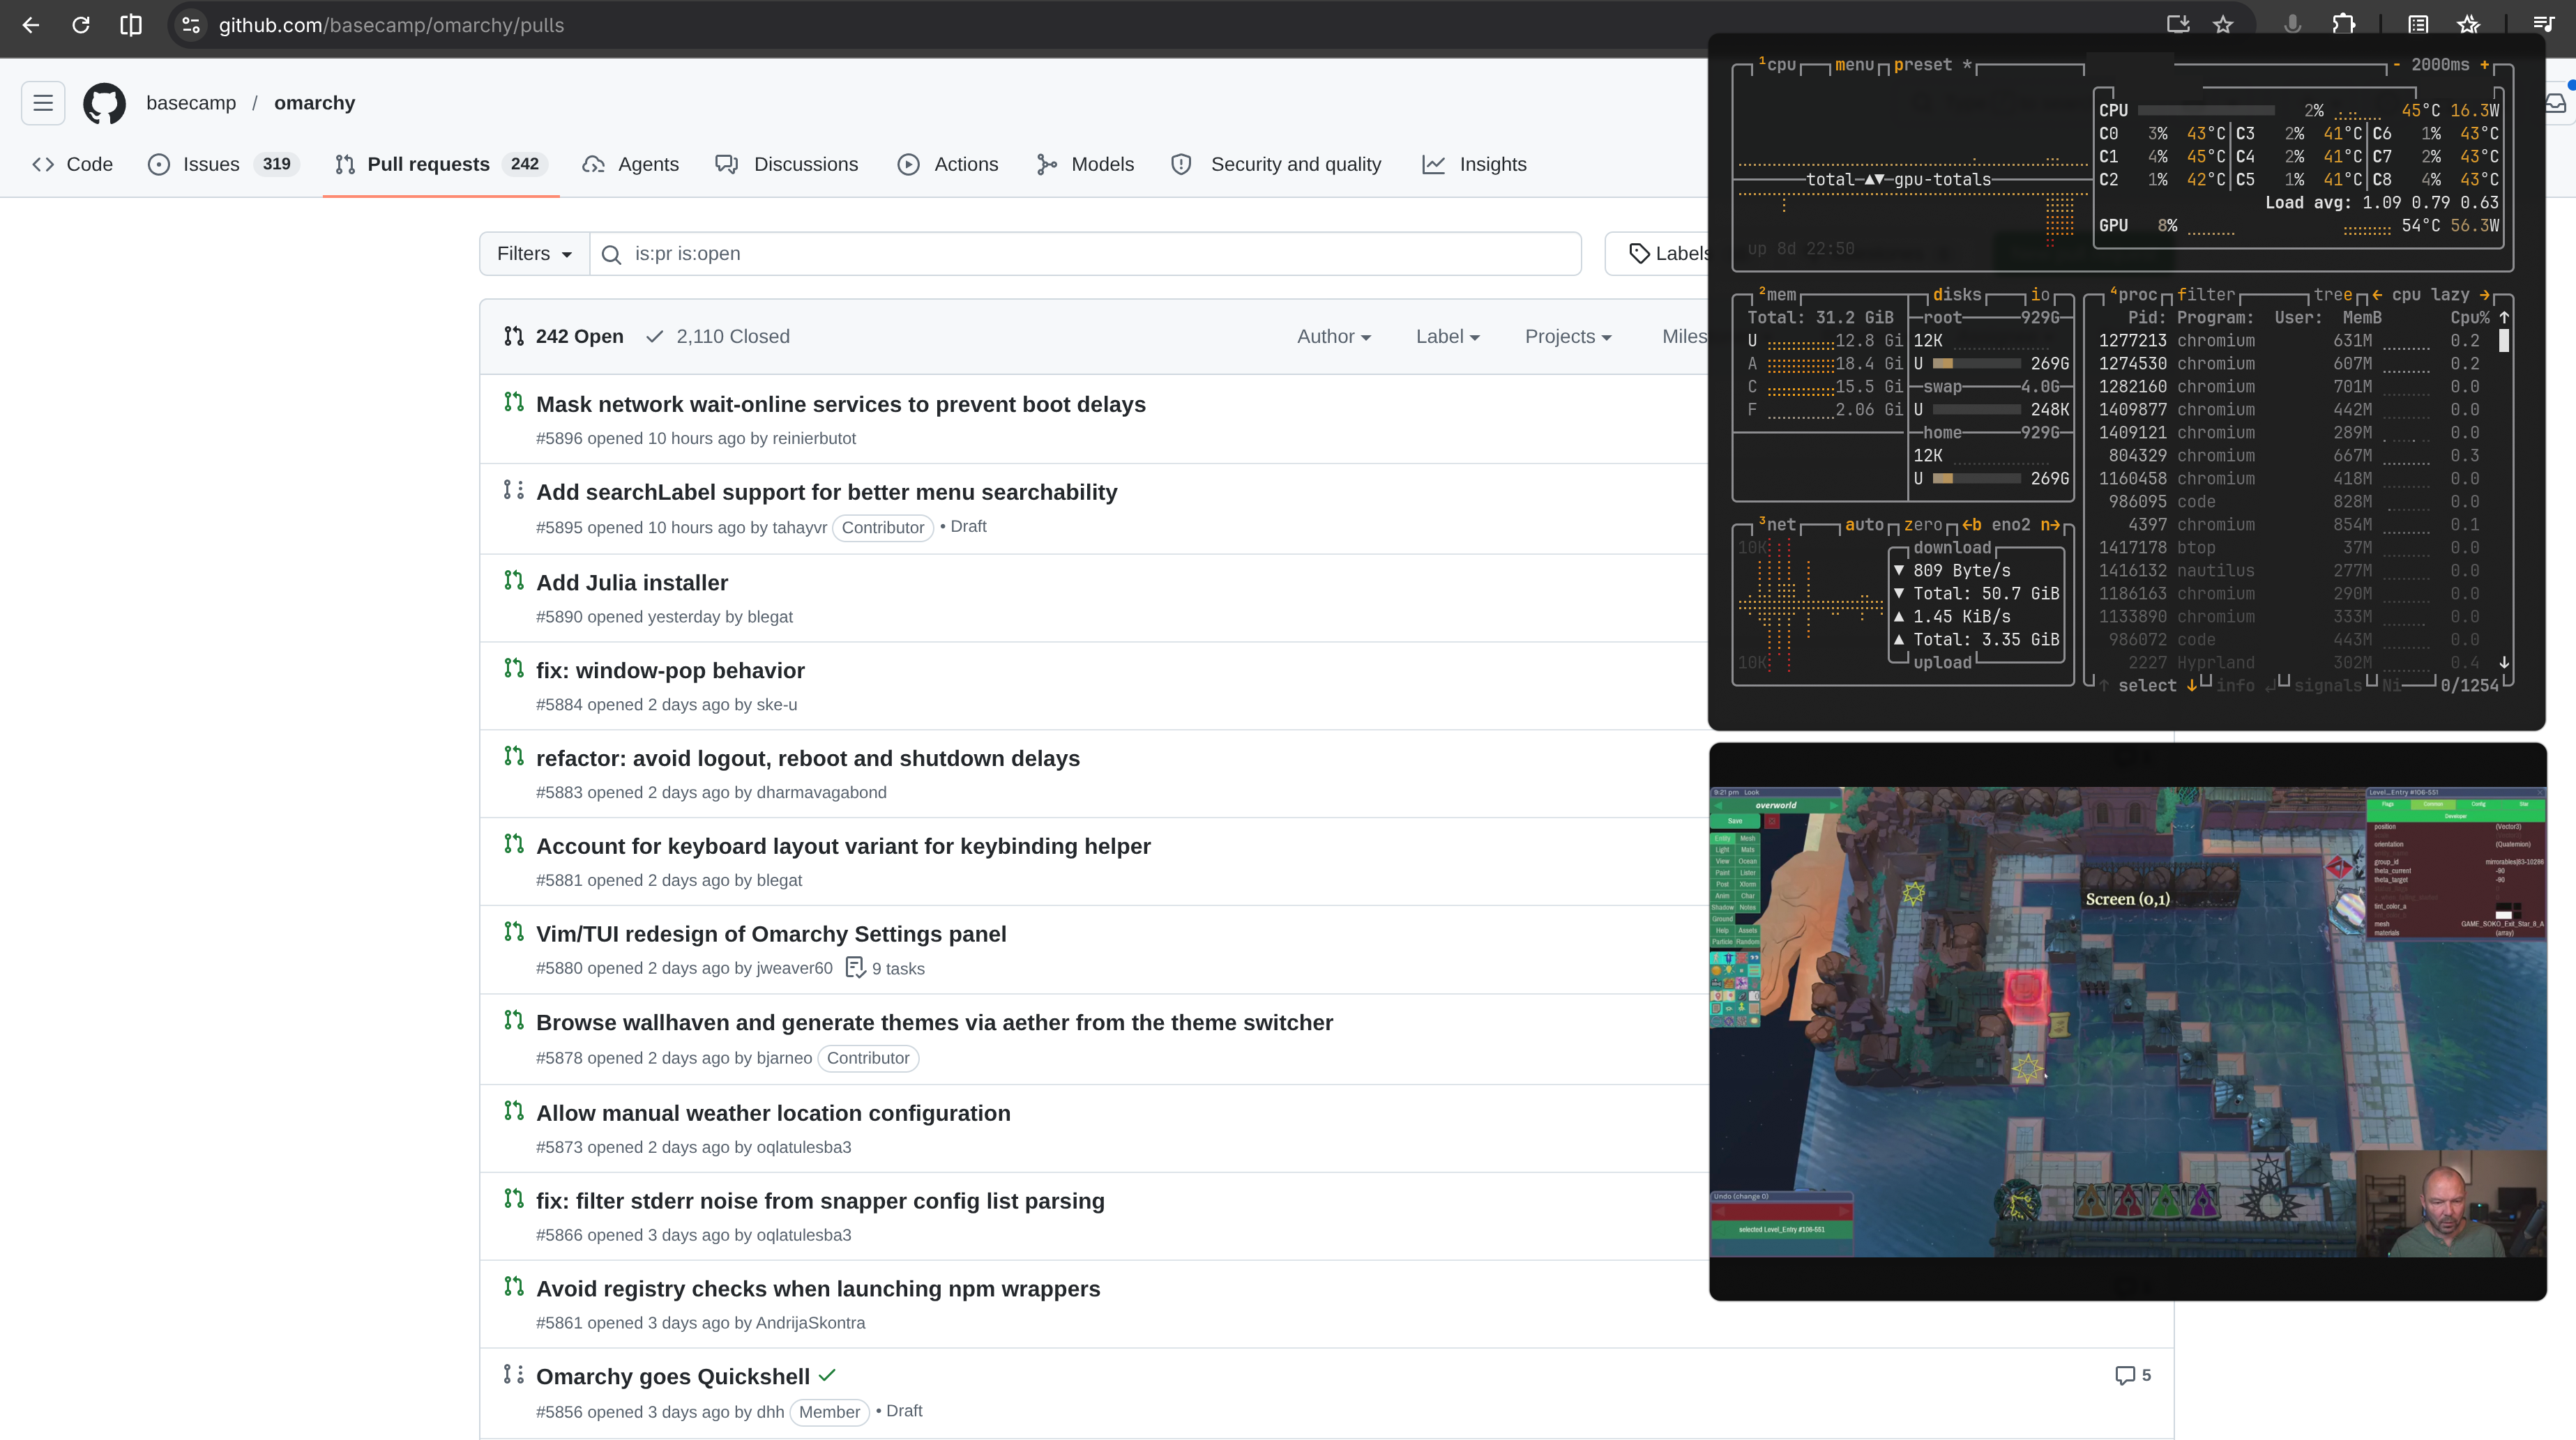Open the Security and quality tab
The image size is (2576, 1440).
tap(1276, 165)
